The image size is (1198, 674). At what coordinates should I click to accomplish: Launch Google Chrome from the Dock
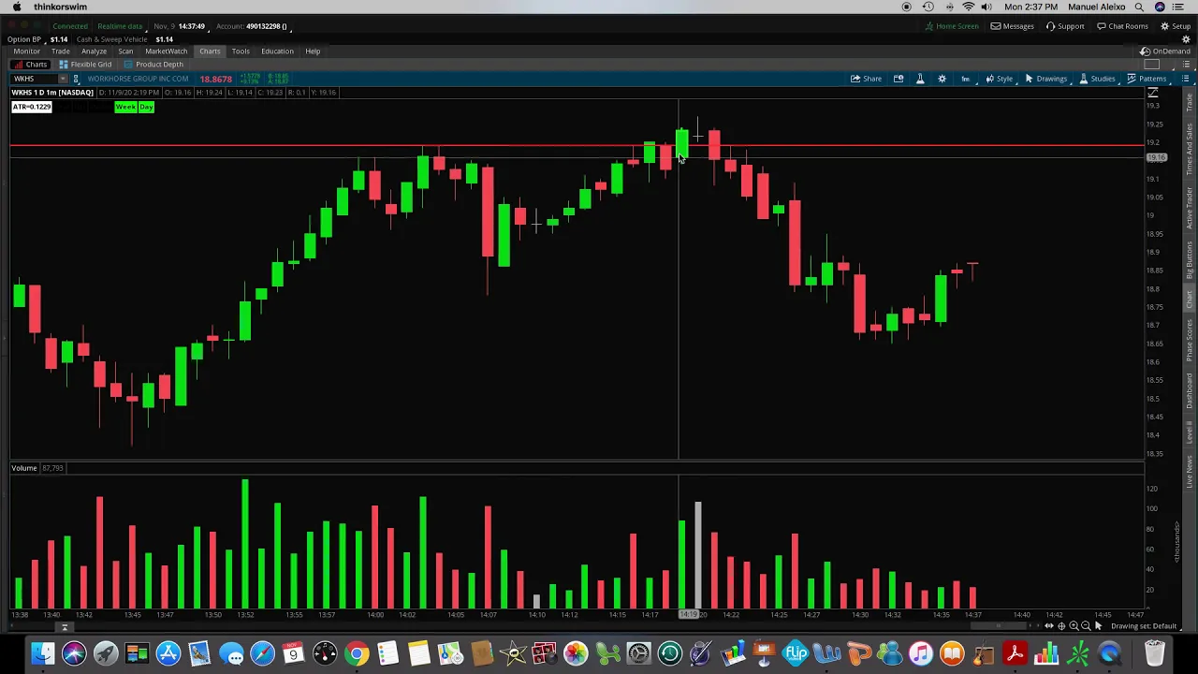357,653
